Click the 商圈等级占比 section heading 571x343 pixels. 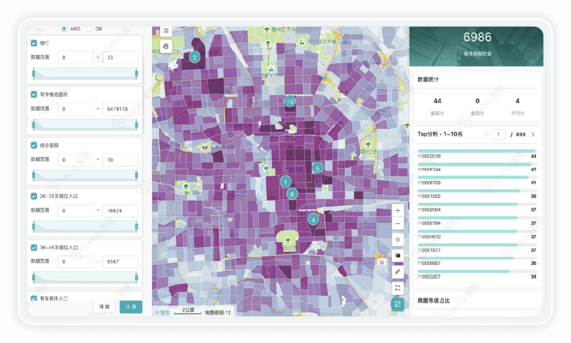click(434, 300)
